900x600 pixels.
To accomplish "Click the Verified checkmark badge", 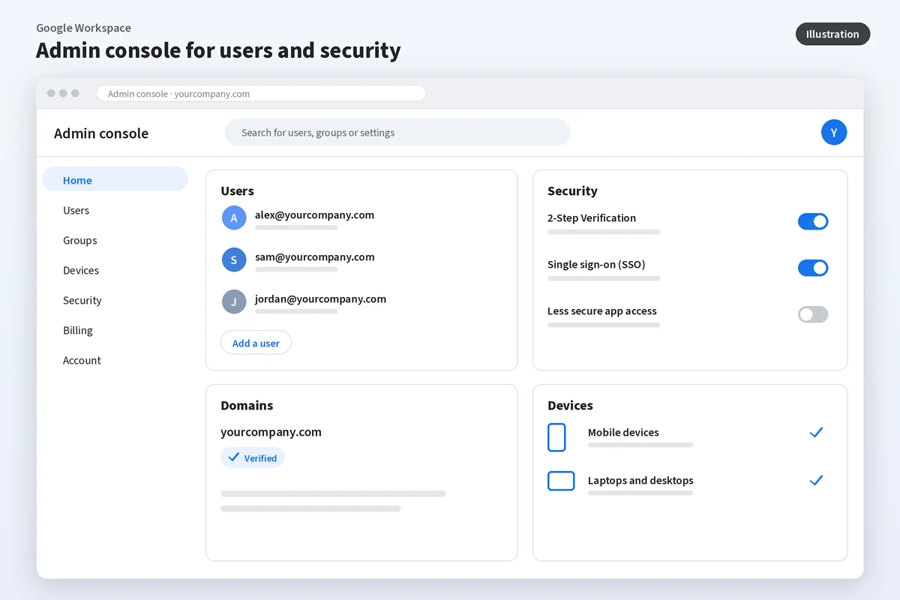I will coord(253,457).
